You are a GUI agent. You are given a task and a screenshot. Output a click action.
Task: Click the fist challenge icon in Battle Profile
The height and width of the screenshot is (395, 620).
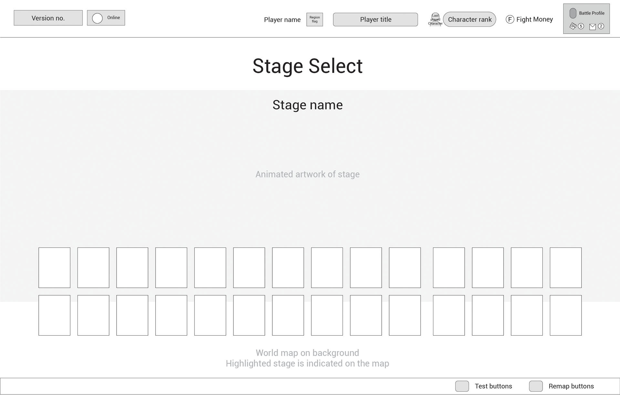(x=573, y=26)
